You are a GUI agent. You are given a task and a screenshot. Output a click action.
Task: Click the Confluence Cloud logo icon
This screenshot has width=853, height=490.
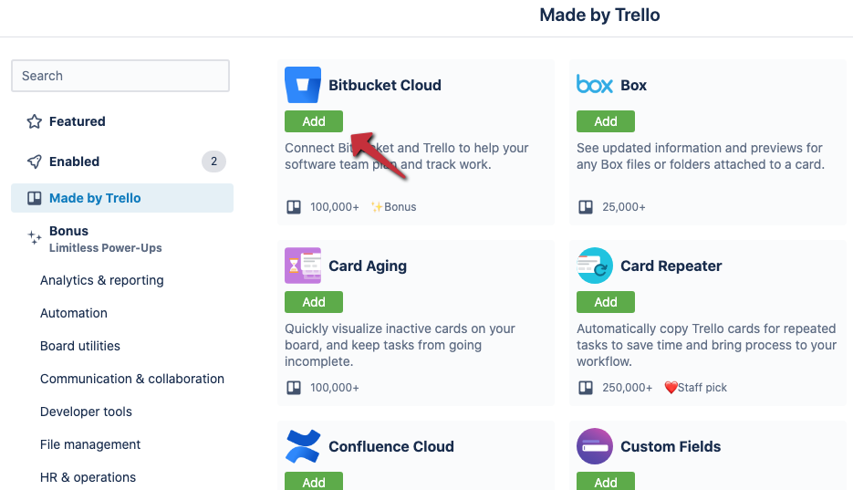pos(303,446)
